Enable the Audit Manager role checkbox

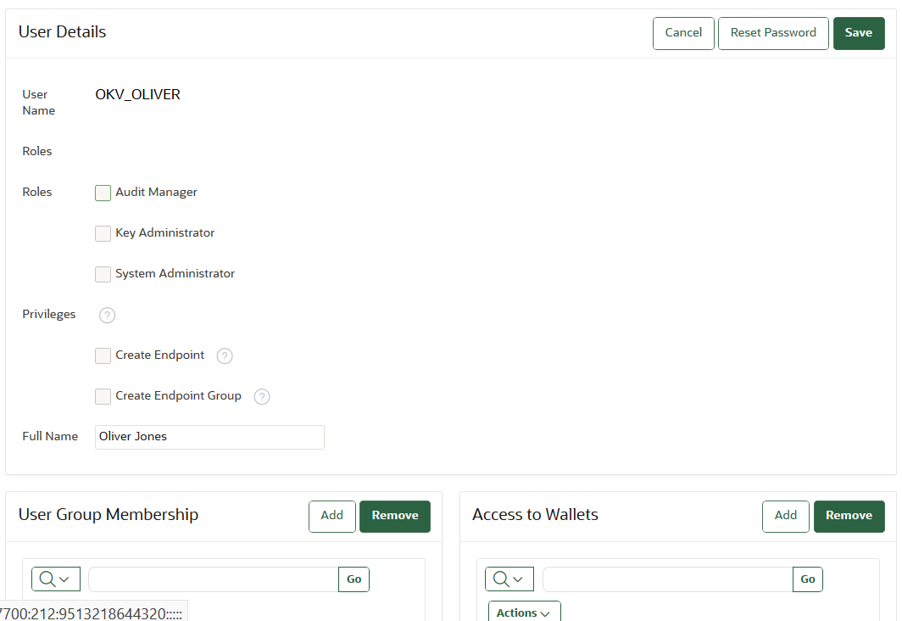pos(103,193)
